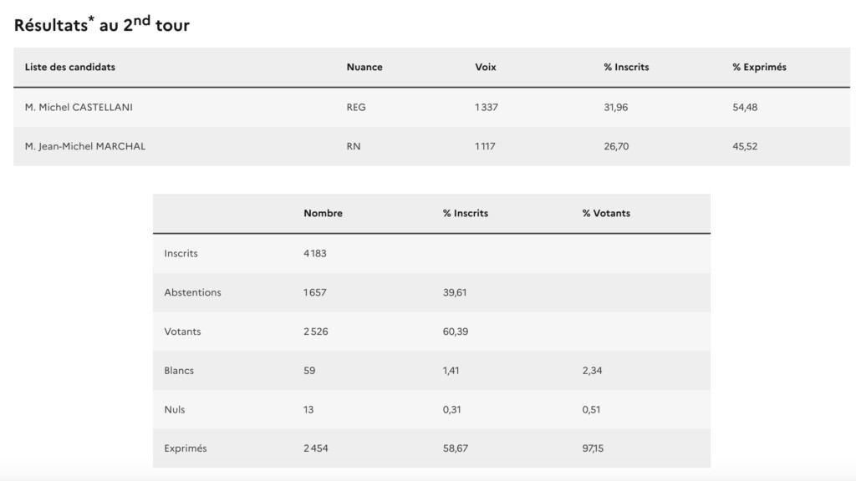Click the Exprimés row label

pyautogui.click(x=186, y=448)
